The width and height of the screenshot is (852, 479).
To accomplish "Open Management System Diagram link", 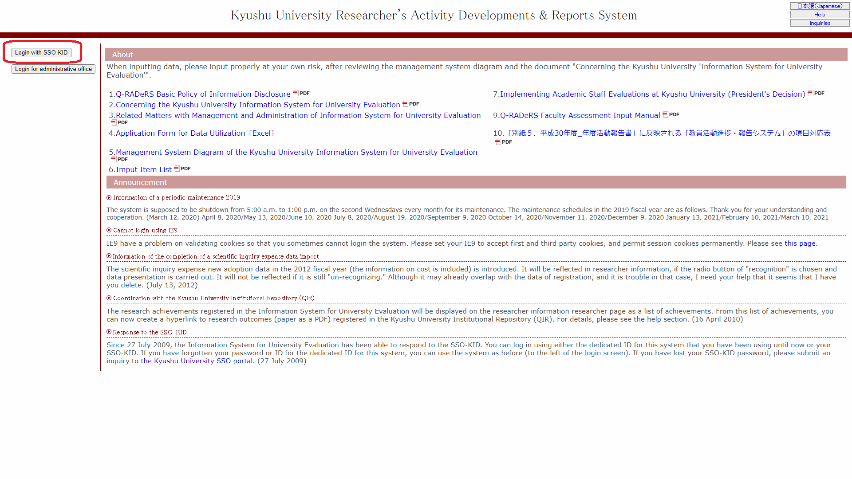I will 296,152.
